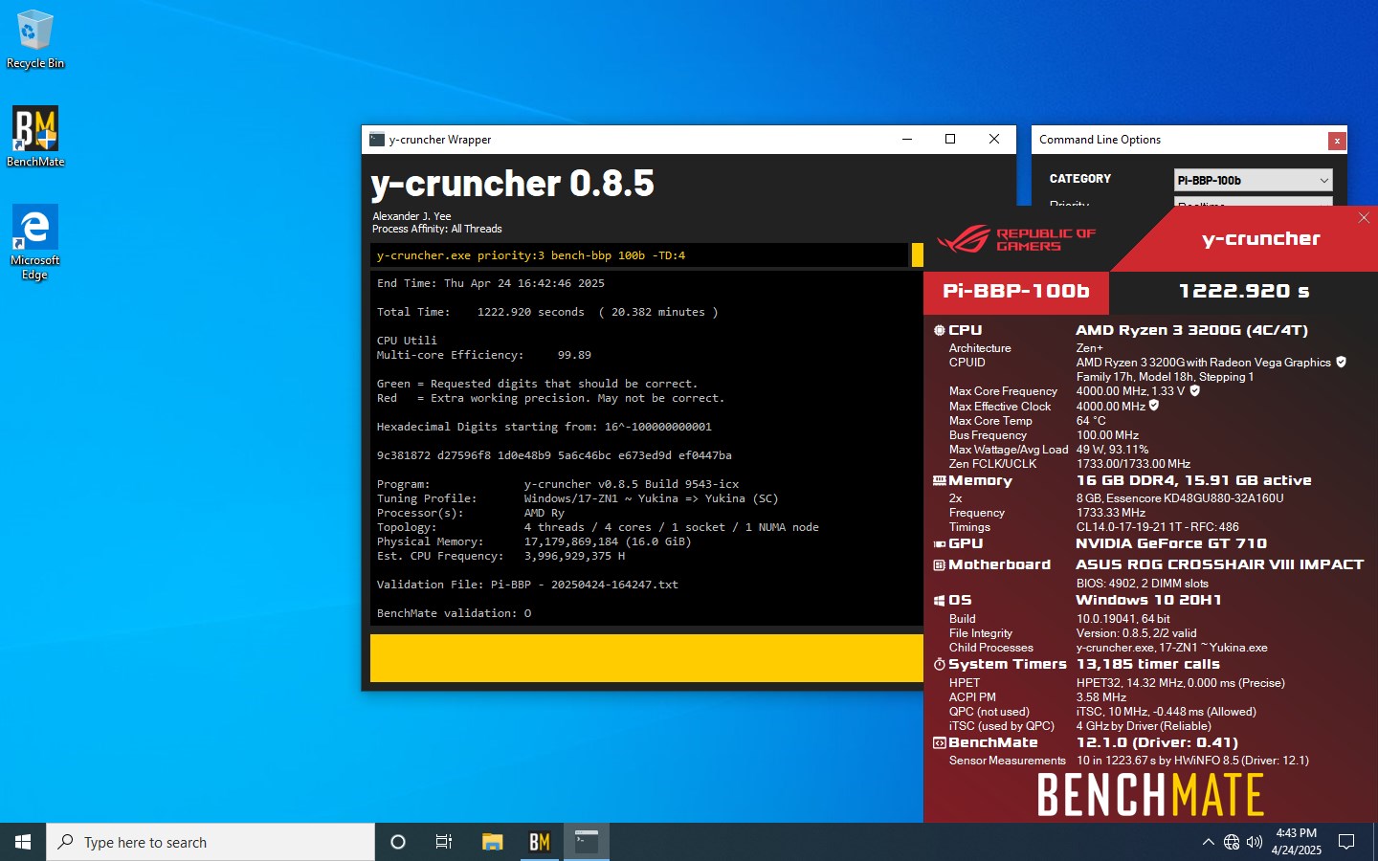1378x861 pixels.
Task: Close the y-cruncher result overlay
Action: pyautogui.click(x=1364, y=218)
